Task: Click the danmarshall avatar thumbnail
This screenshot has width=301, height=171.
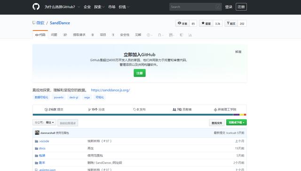Action: pos(37,132)
